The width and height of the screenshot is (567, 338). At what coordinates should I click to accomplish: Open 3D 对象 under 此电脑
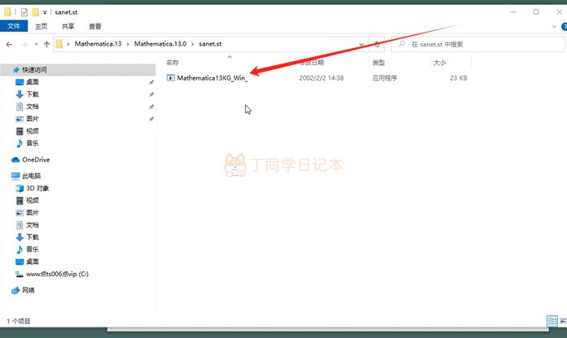(x=37, y=188)
